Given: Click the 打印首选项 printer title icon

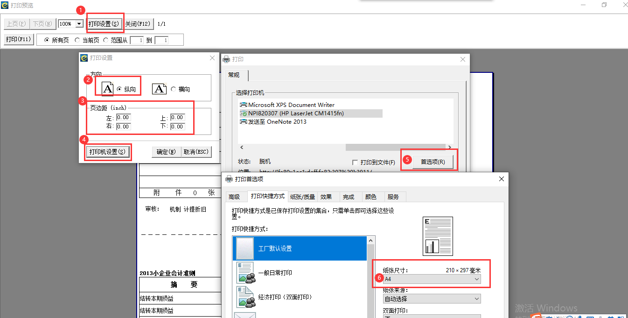Looking at the screenshot, I should [x=229, y=179].
